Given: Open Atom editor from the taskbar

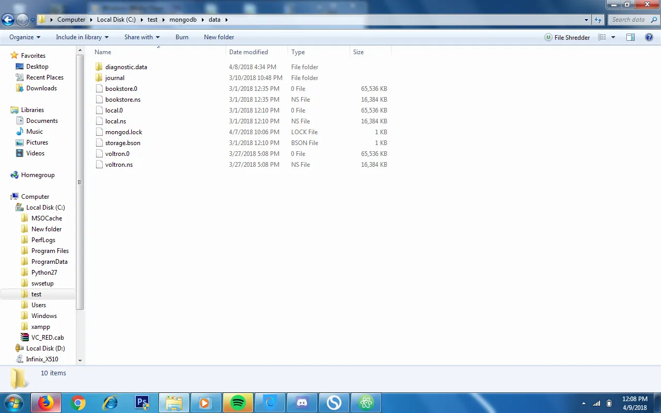Looking at the screenshot, I should click(x=366, y=403).
